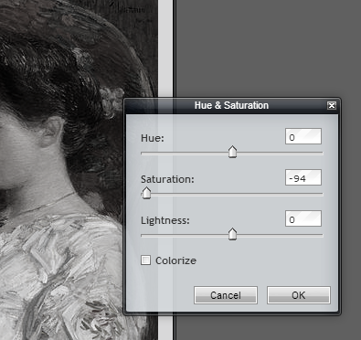Click the Lightness value input field

click(303, 218)
